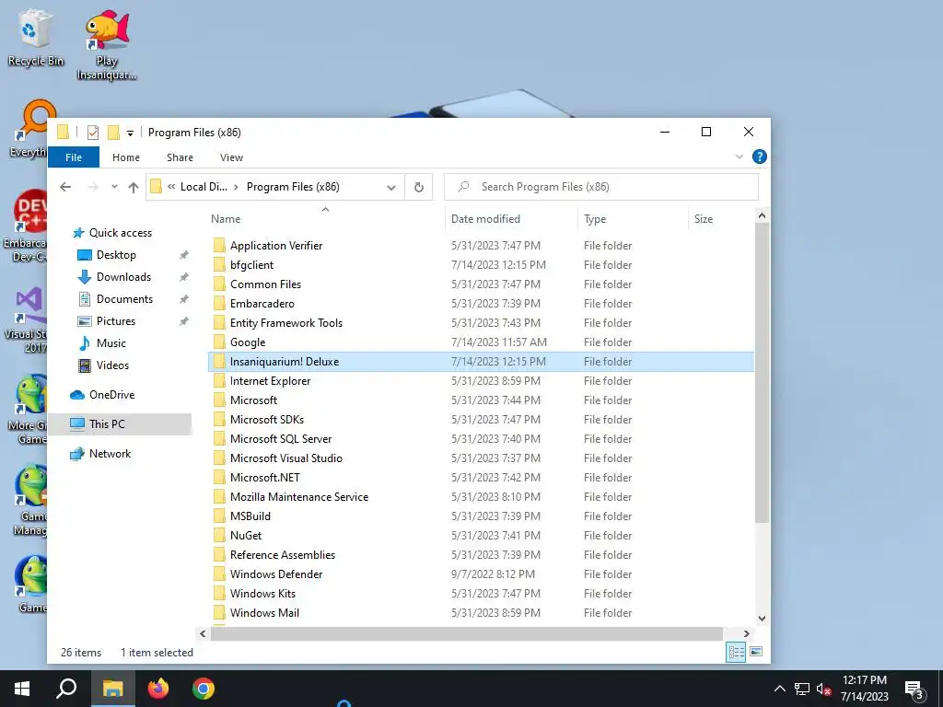Image resolution: width=943 pixels, height=707 pixels.
Task: Select Quick access in the navigation pane
Action: click(x=121, y=233)
